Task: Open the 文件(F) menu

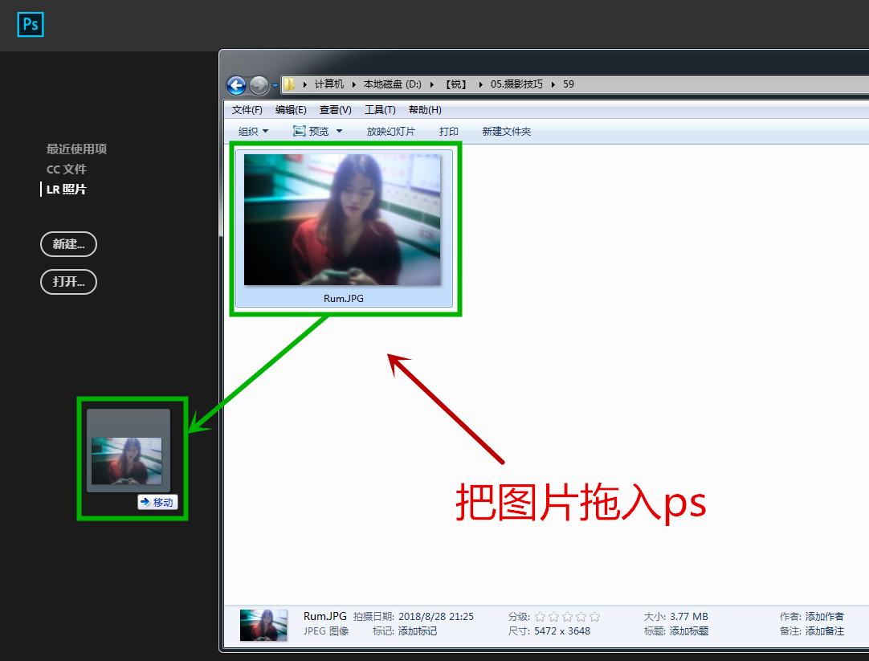Action: pyautogui.click(x=246, y=109)
